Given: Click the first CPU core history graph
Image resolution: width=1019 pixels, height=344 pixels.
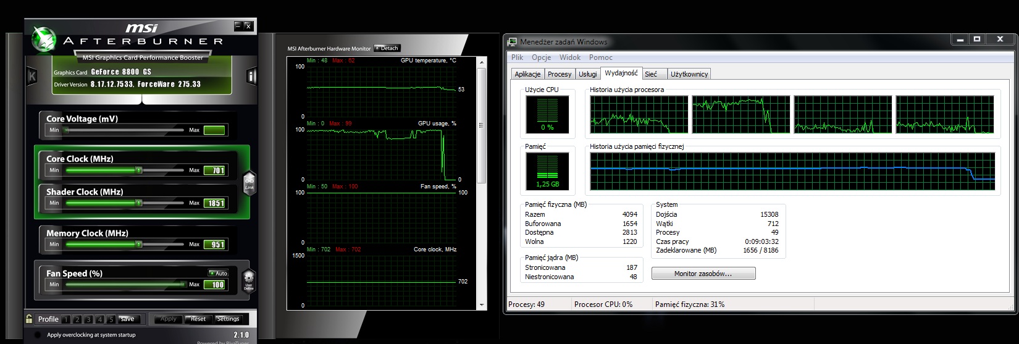Looking at the screenshot, I should (x=639, y=114).
